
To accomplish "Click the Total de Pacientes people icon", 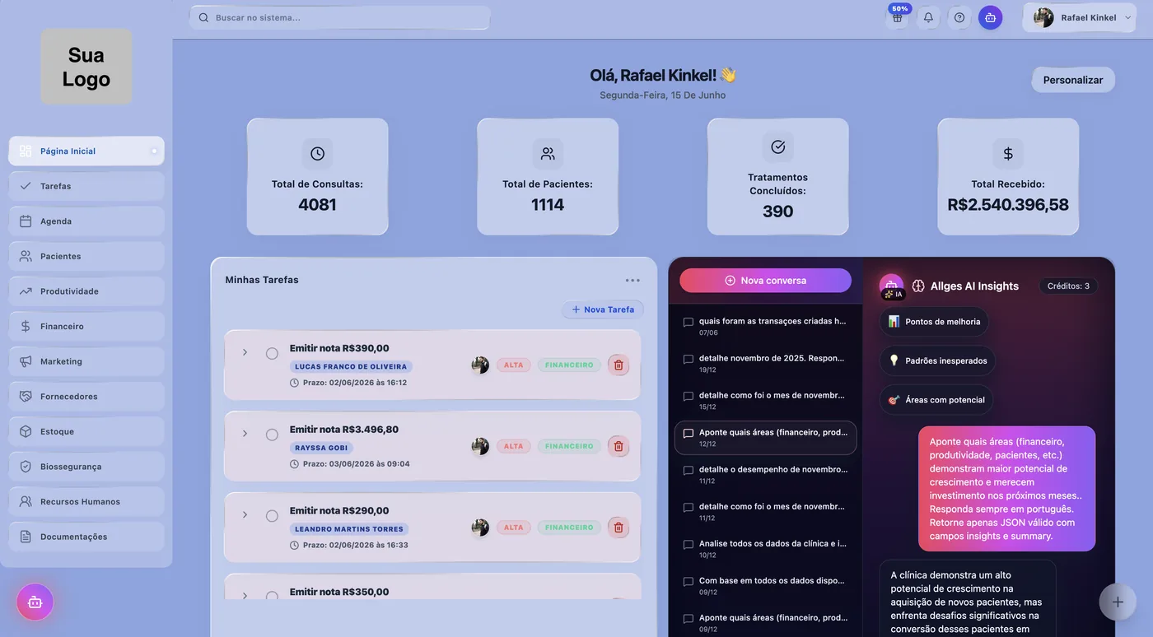I will coord(548,154).
